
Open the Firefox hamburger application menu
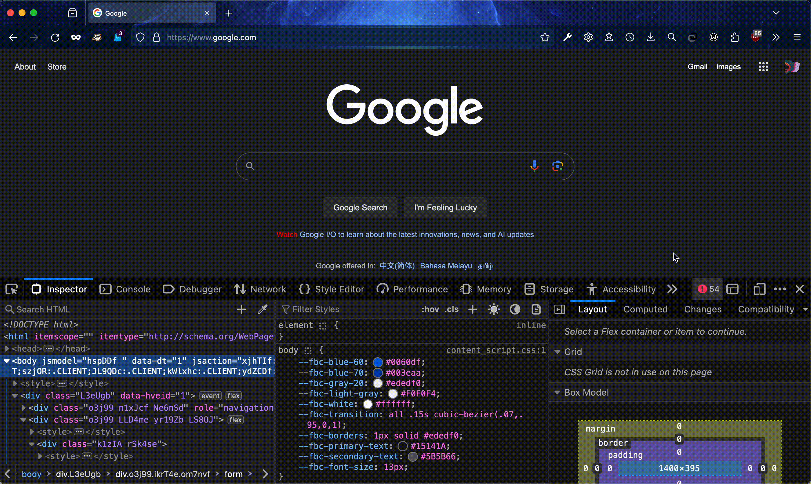(x=797, y=37)
